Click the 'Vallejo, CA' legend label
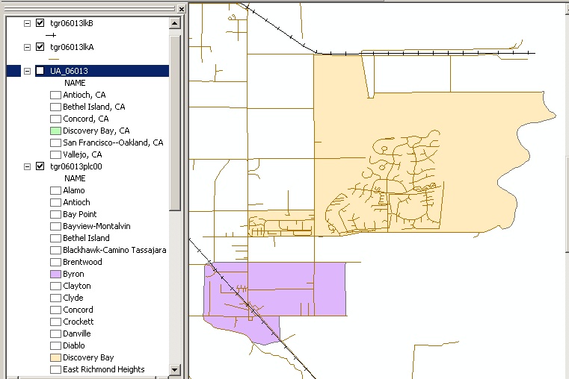The width and height of the screenshot is (569, 379). point(82,154)
